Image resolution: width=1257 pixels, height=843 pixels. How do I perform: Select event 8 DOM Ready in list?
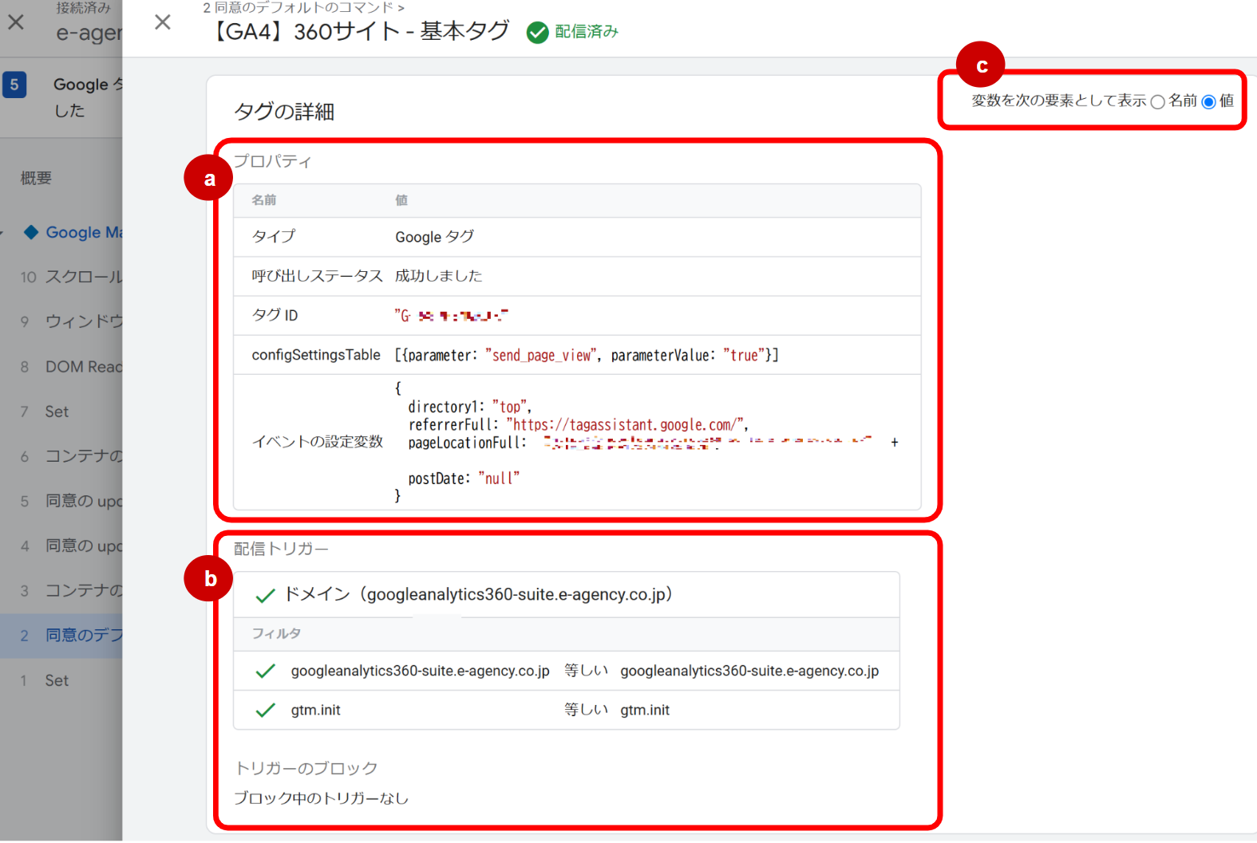tap(72, 367)
